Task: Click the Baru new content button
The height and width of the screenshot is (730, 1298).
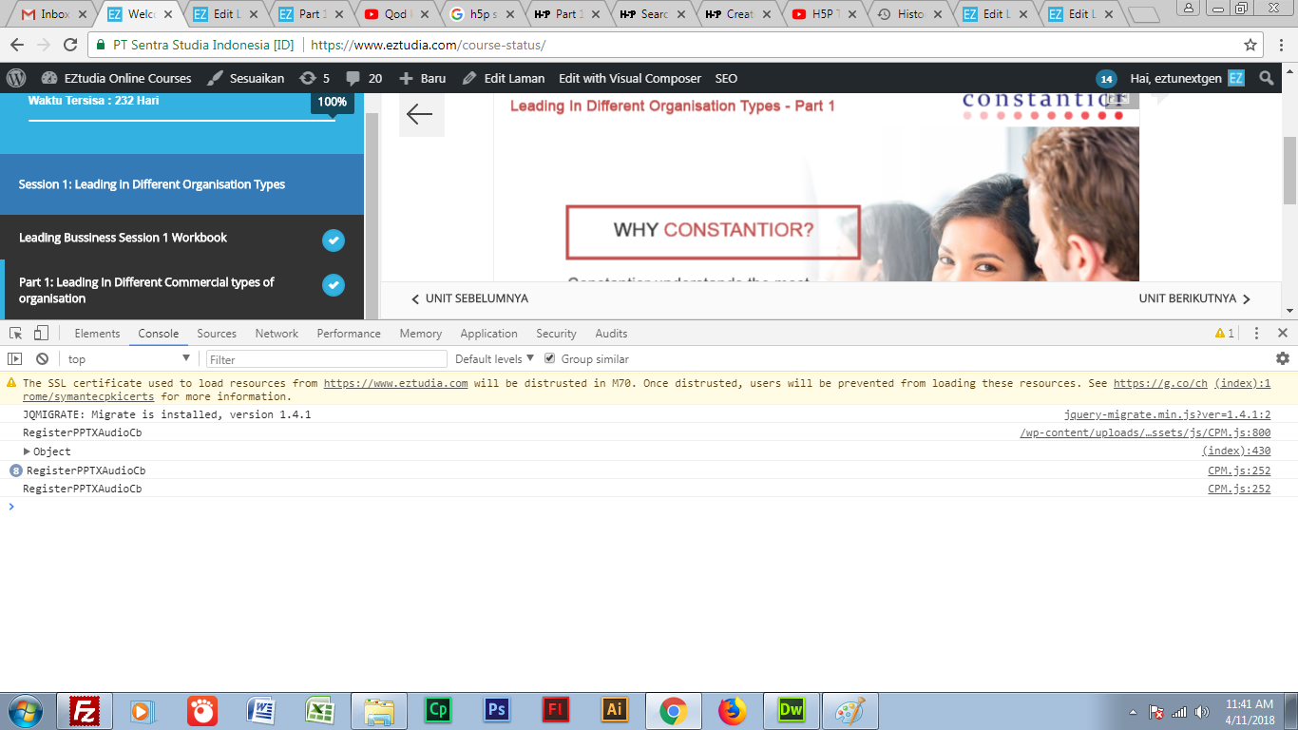Action: [x=422, y=78]
